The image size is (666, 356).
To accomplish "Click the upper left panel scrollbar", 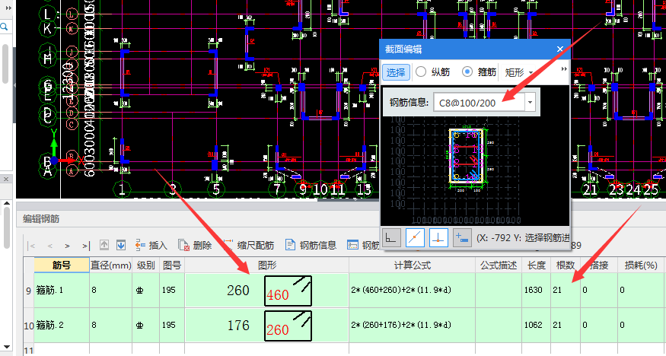I will 5,64.
